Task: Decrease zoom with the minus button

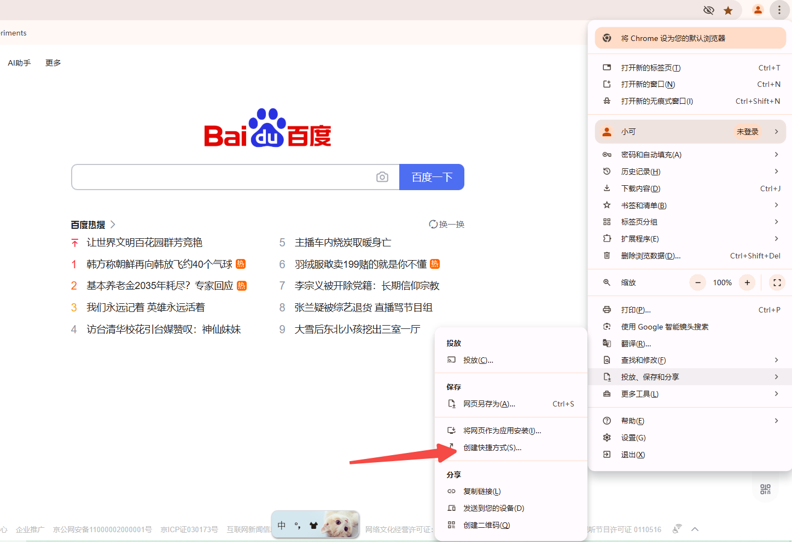Action: coord(698,282)
